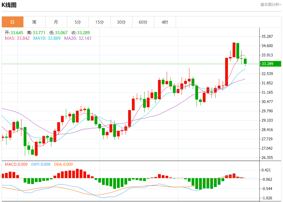283x202 pixels.
Task: Click the 30.477 price axis label
Action: tap(267, 102)
